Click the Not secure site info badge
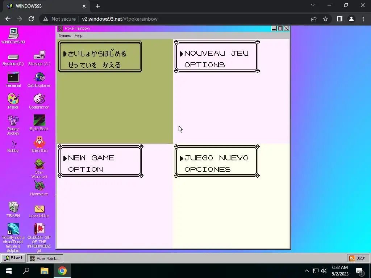This screenshot has height=278, width=371. [59, 19]
